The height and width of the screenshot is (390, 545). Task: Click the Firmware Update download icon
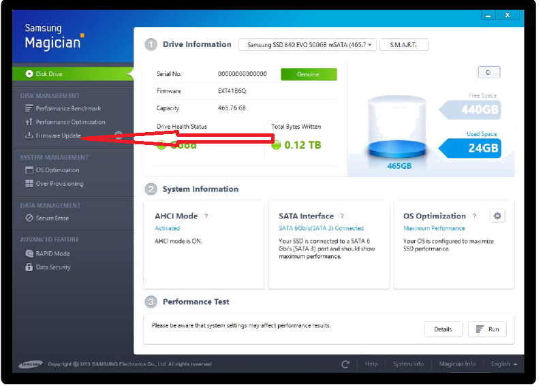coord(29,135)
